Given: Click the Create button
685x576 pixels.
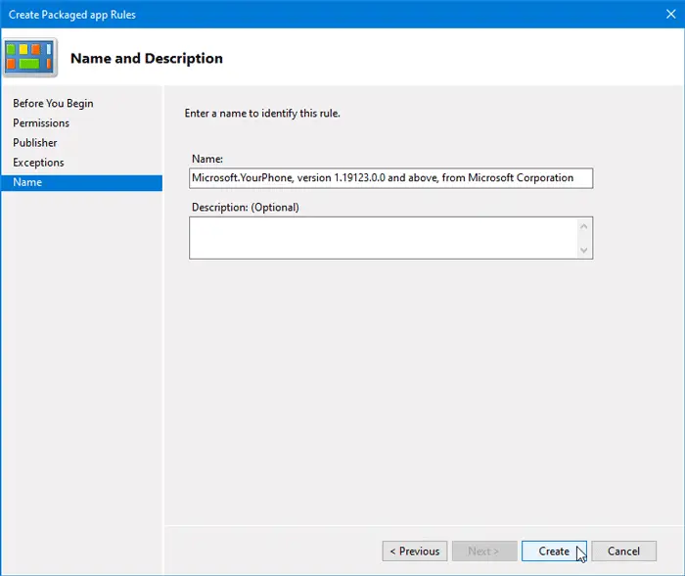Looking at the screenshot, I should (x=554, y=552).
